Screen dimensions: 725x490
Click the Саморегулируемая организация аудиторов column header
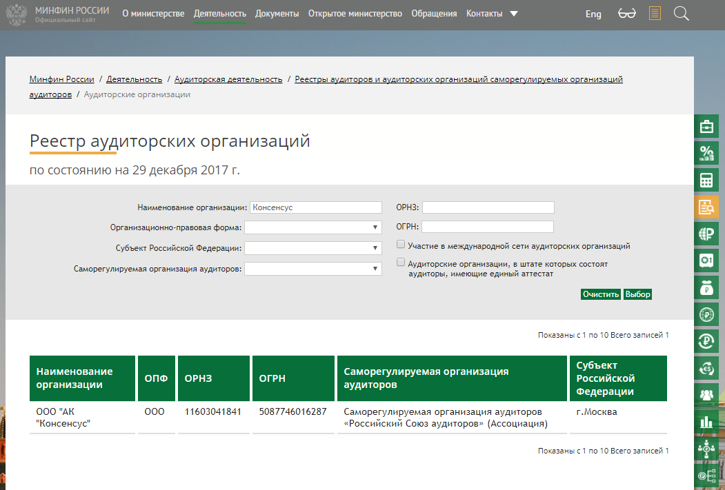click(x=453, y=378)
